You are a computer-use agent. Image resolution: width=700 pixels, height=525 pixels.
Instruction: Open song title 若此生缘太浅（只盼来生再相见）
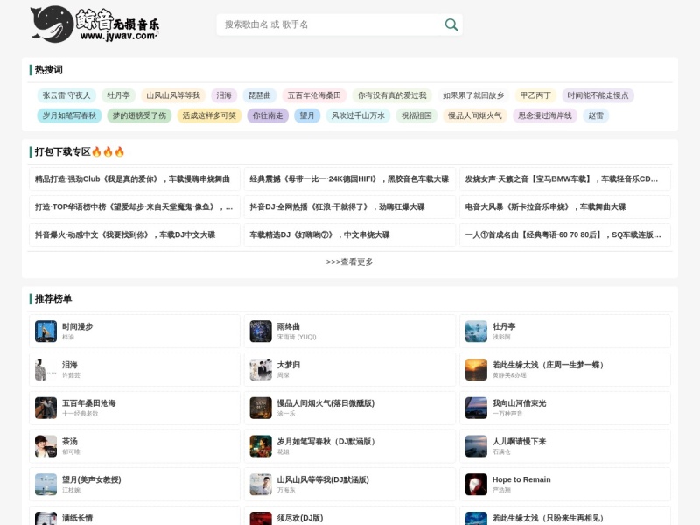click(x=548, y=518)
